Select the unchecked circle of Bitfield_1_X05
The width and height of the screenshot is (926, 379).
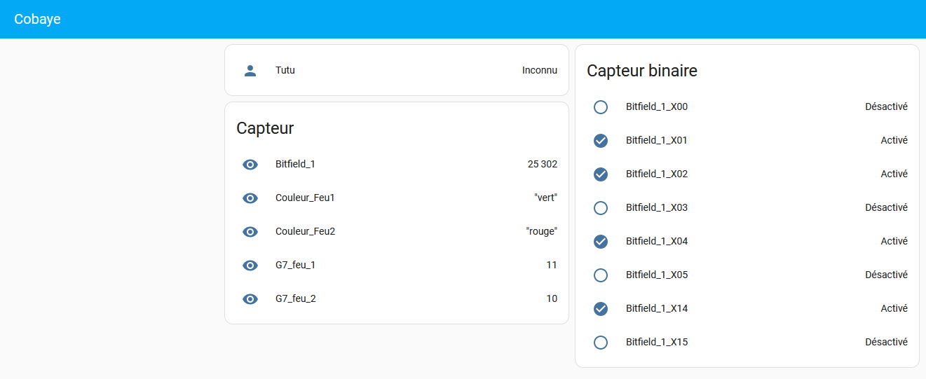click(x=601, y=275)
